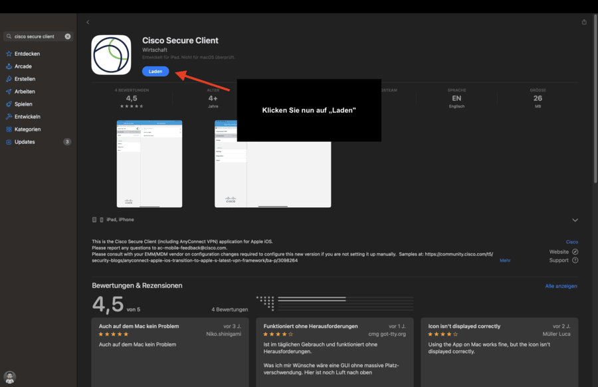Viewport: 598px width, 387px height.
Task: Click the Updates badge showing 3
Action: 67,141
